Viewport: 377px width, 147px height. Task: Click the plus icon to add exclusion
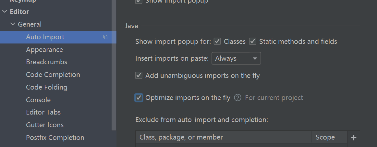point(354,138)
